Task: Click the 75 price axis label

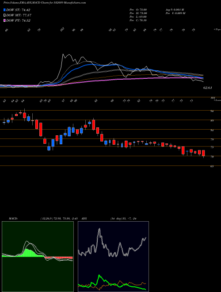Action: (212, 147)
